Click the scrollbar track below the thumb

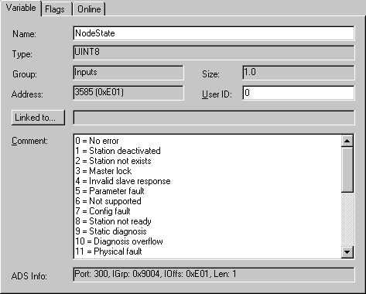347,219
